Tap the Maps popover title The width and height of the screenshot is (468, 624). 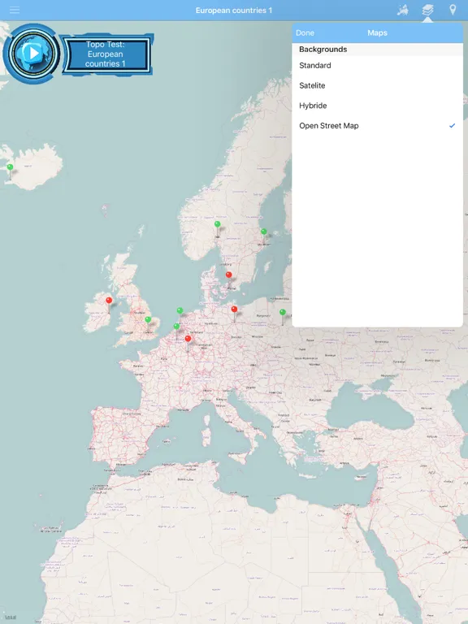pyautogui.click(x=377, y=33)
